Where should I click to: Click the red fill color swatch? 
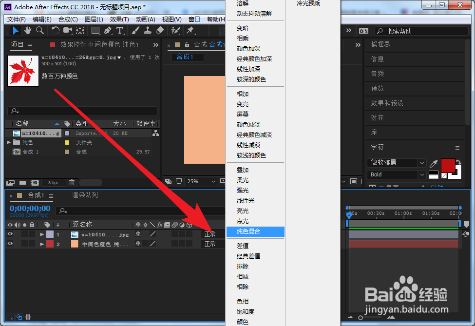coord(448,165)
